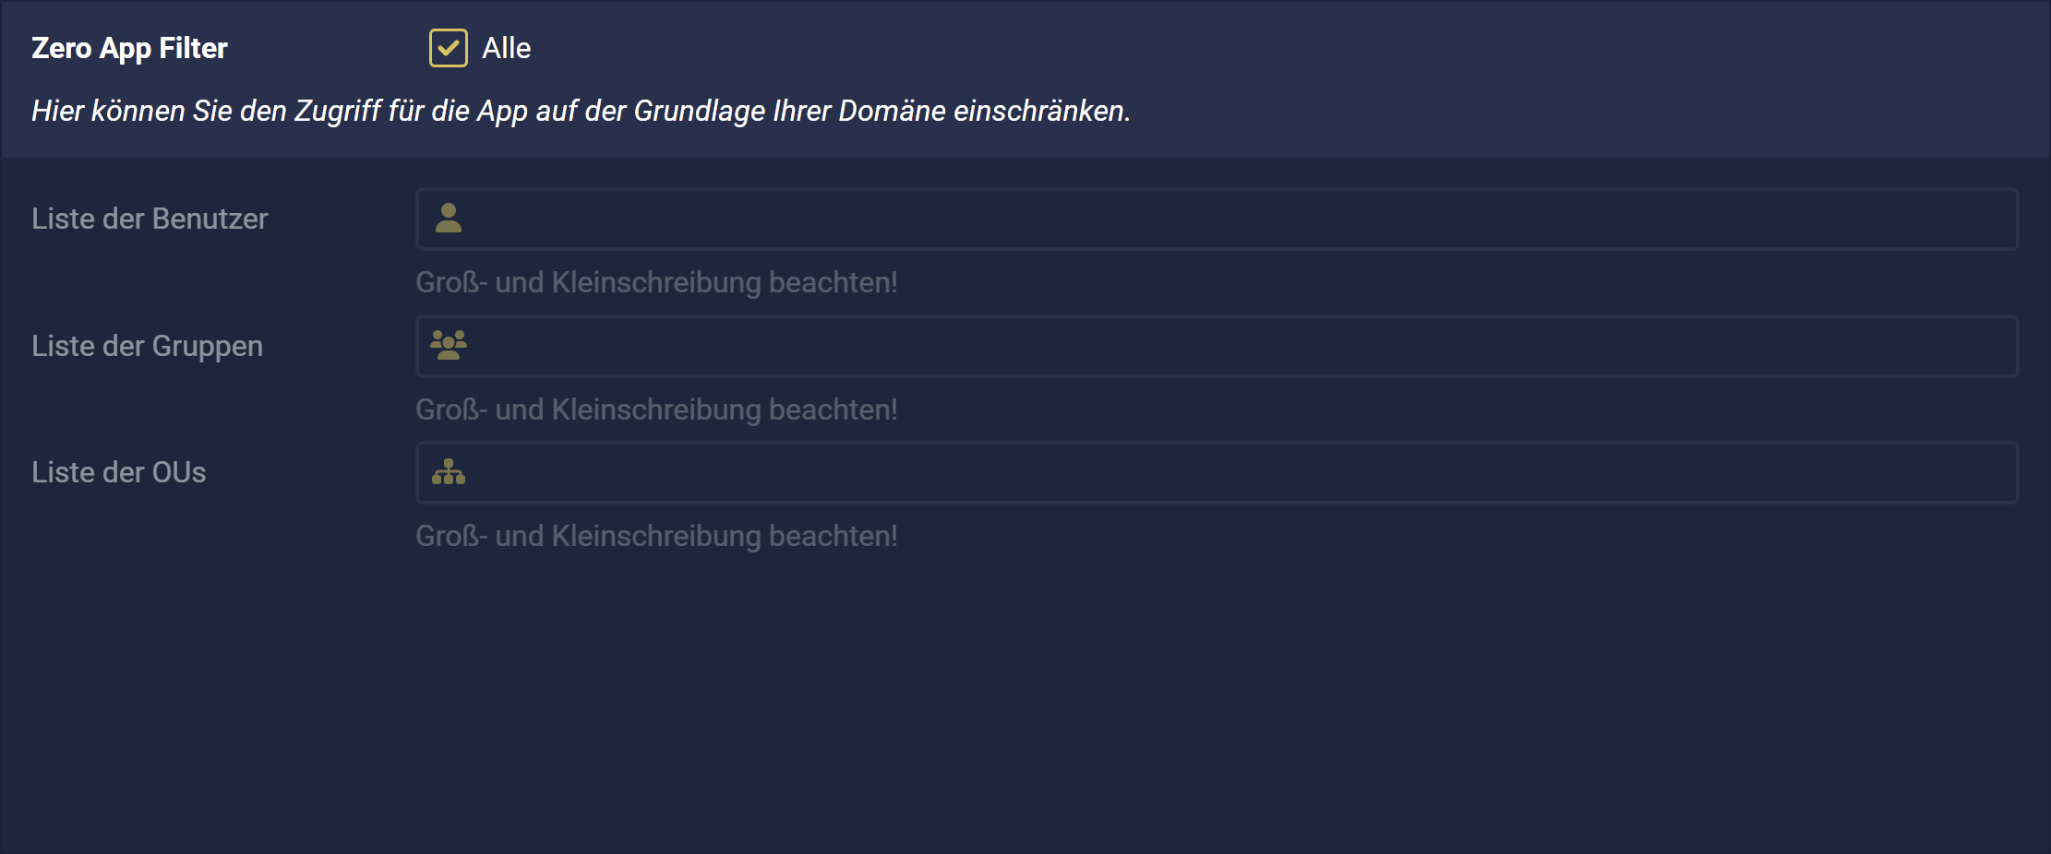Click the Liste der Benutzer label
The height and width of the screenshot is (854, 2051).
pyautogui.click(x=150, y=219)
